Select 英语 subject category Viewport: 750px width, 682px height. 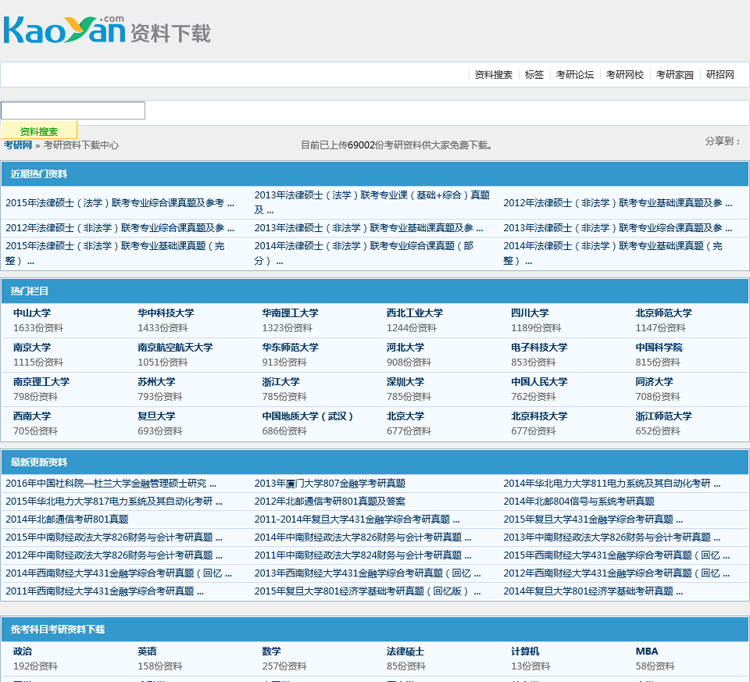pyautogui.click(x=147, y=651)
